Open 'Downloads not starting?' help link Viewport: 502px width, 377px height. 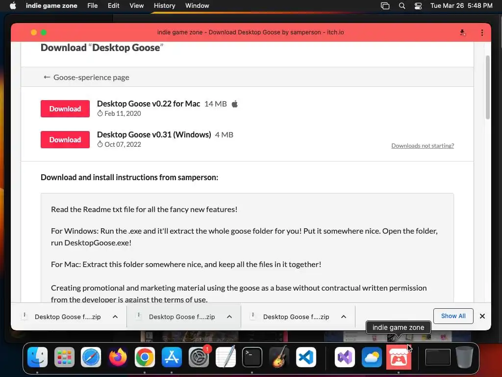(x=423, y=145)
